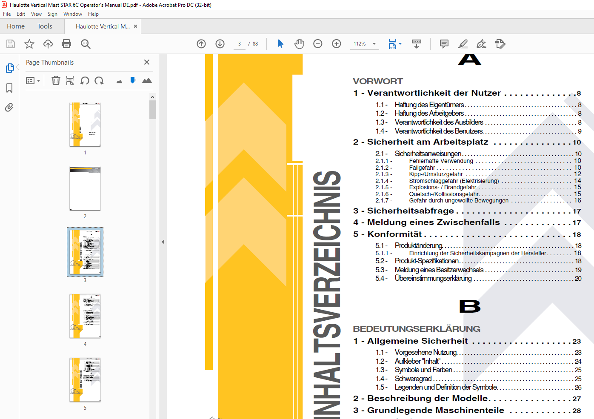This screenshot has height=419, width=594.
Task: Select the arrow Selection tool
Action: (280, 44)
